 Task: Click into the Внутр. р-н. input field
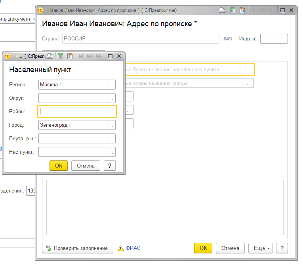click(73, 139)
